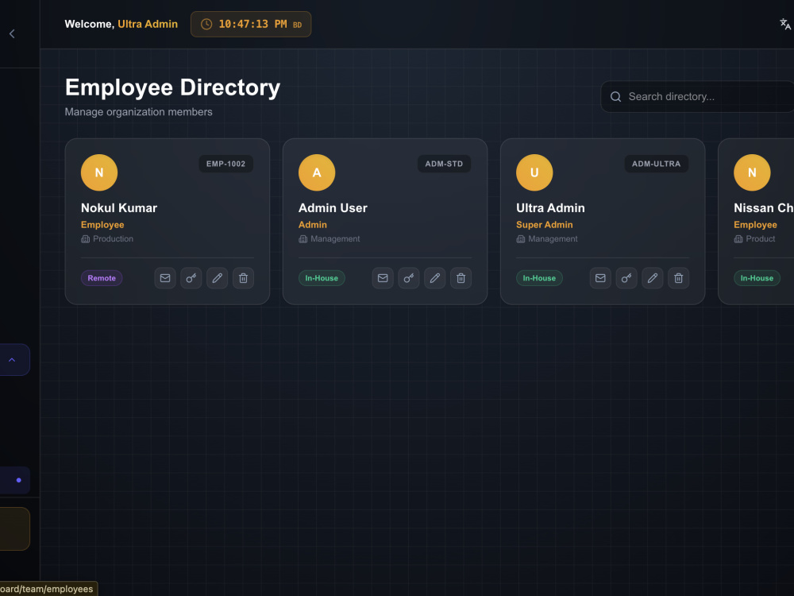Click the key icon on Ultra Admin's card

(626, 278)
